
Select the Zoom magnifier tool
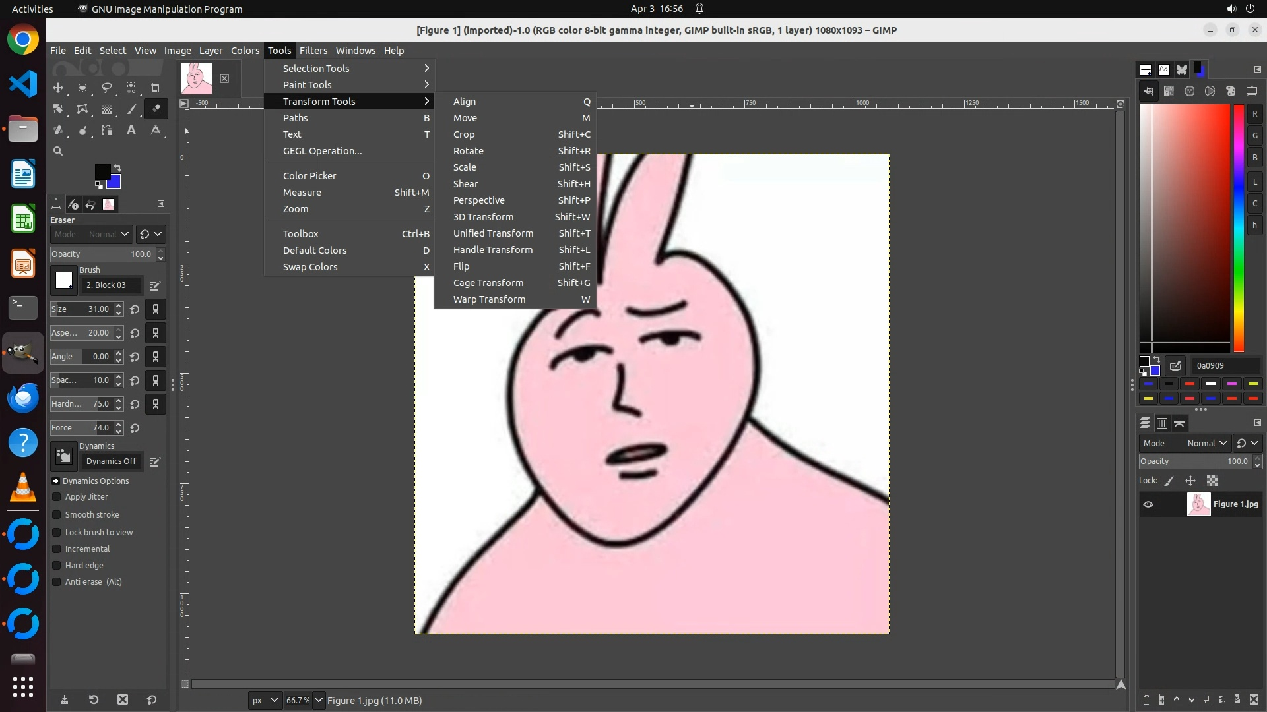click(58, 151)
